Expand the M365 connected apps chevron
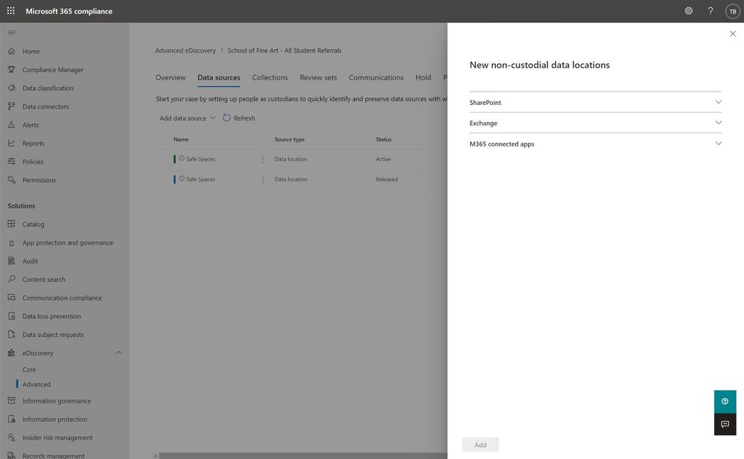The image size is (744, 459). tap(719, 143)
